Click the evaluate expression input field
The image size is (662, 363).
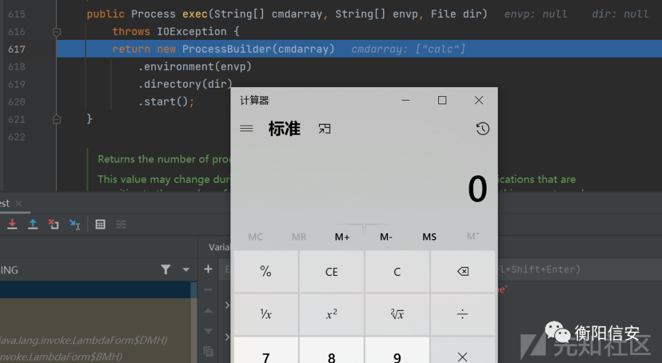(439, 269)
